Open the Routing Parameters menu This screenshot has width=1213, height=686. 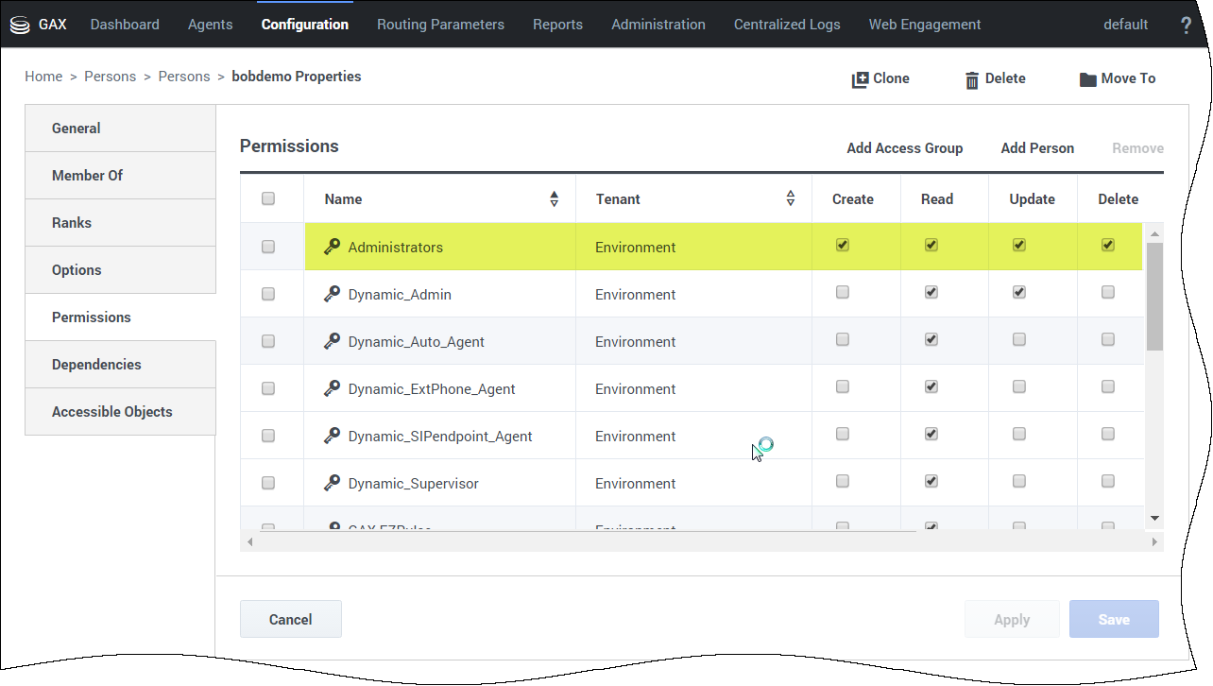440,25
